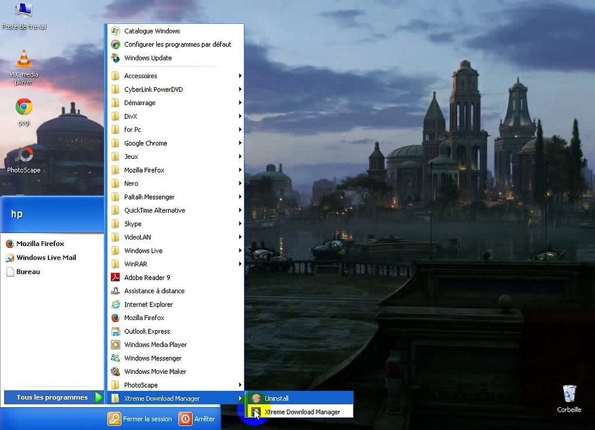Launch Xtreme Download Manager from submenu
The width and height of the screenshot is (595, 430).
pos(301,412)
